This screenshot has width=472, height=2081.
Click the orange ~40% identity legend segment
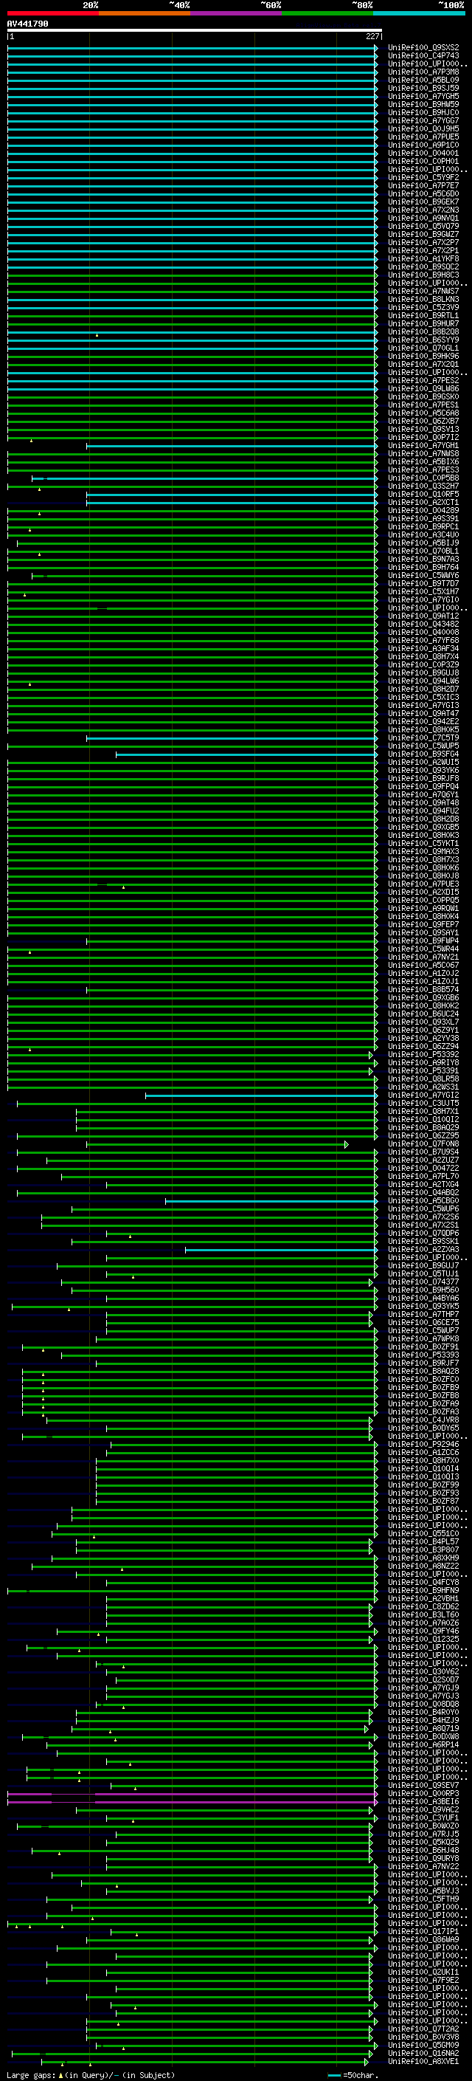coord(145,13)
